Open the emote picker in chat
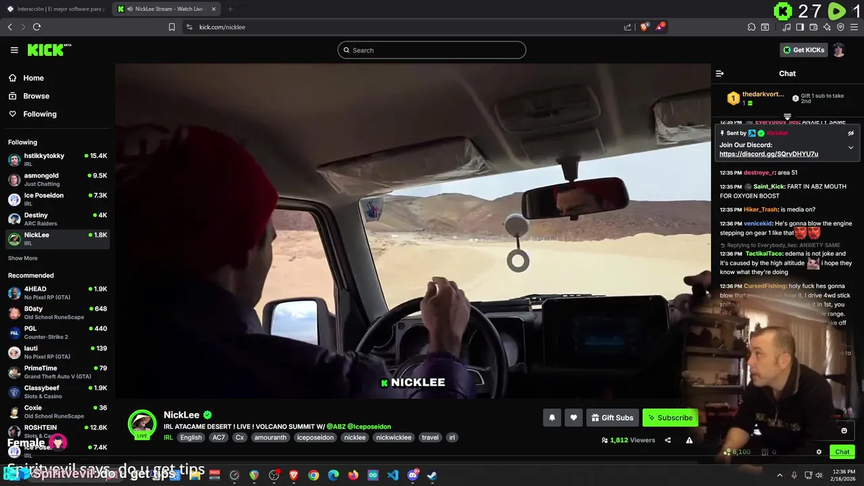Image resolution: width=864 pixels, height=486 pixels. (844, 431)
